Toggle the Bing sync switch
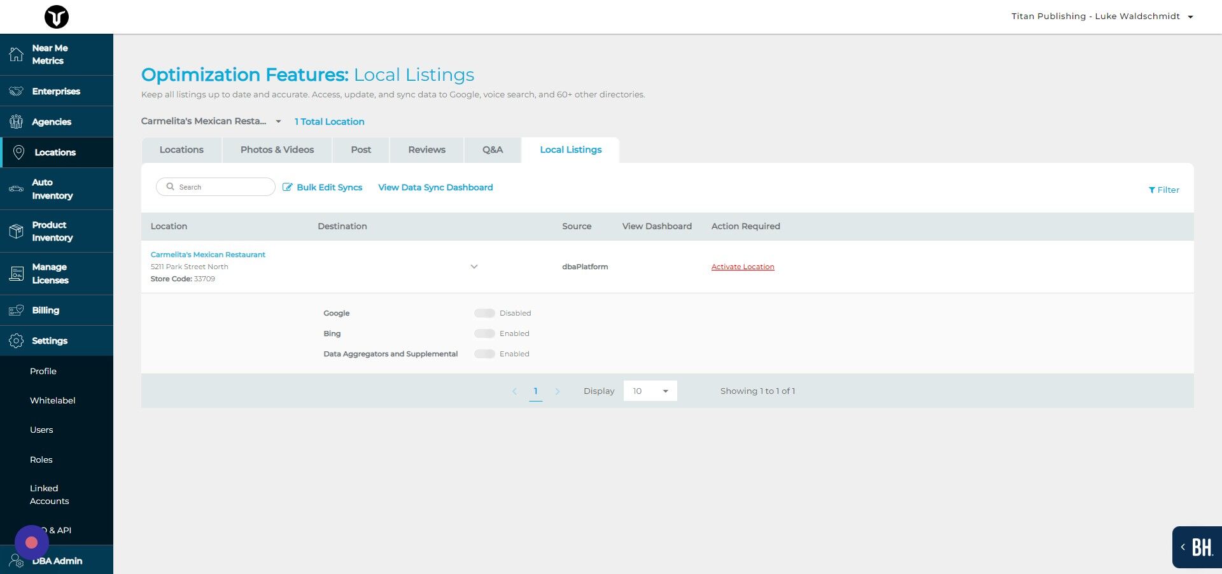The width and height of the screenshot is (1222, 574). 484,333
